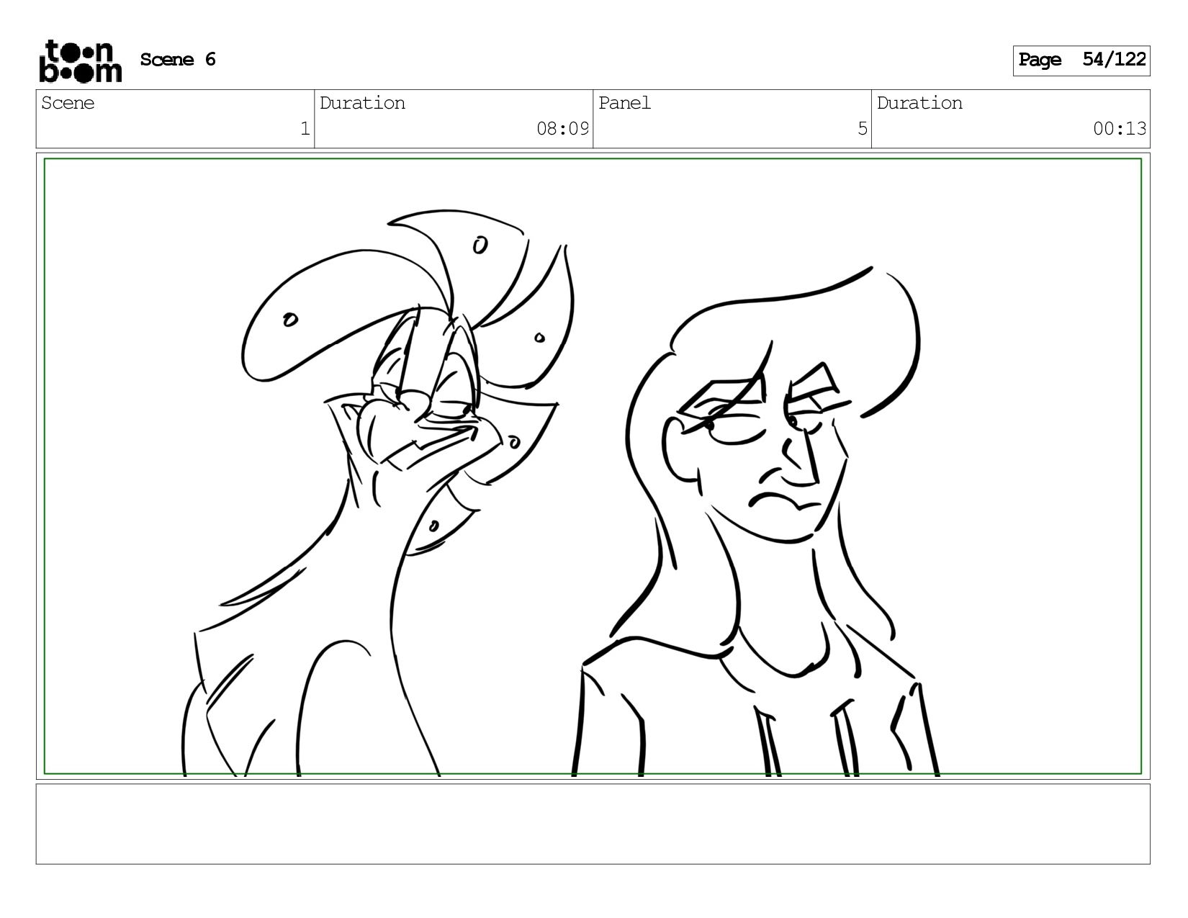Click the "Page 54/122" page indicator
The width and height of the screenshot is (1188, 918).
pos(1081,60)
